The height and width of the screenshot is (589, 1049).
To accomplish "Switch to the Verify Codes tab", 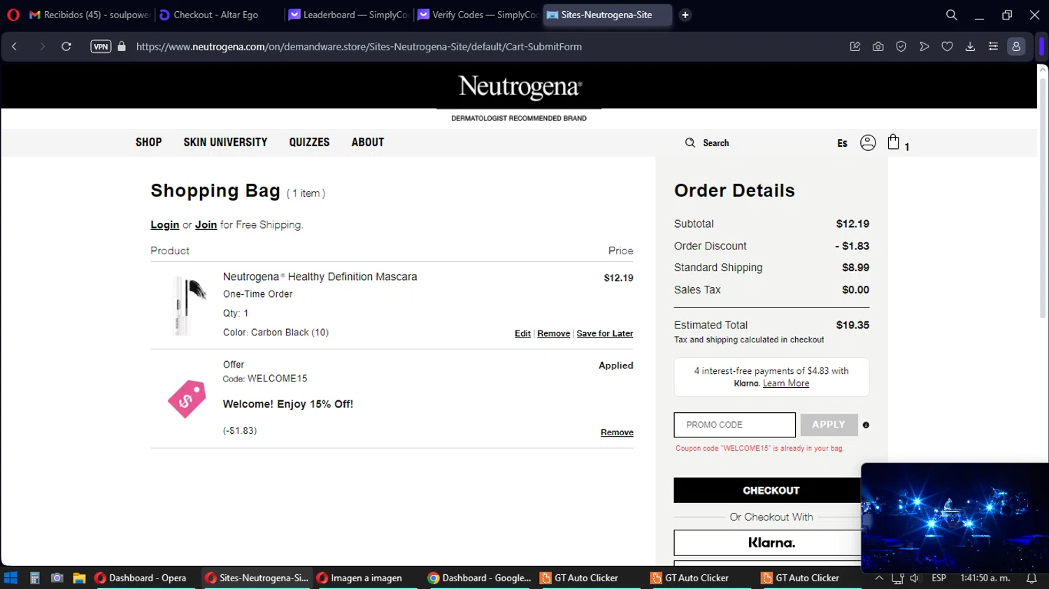I will click(478, 15).
